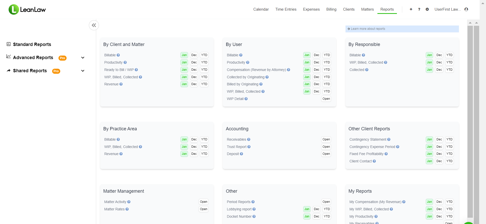Follow the Learn more about reports link
Screen dimensions: 486x224
point(368,29)
